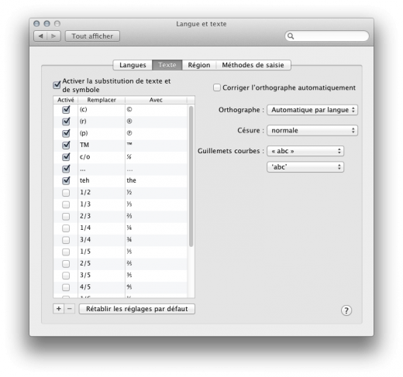Viewport: 403px width, 377px height.
Task: Click the Tout afficher button
Action: 92,36
